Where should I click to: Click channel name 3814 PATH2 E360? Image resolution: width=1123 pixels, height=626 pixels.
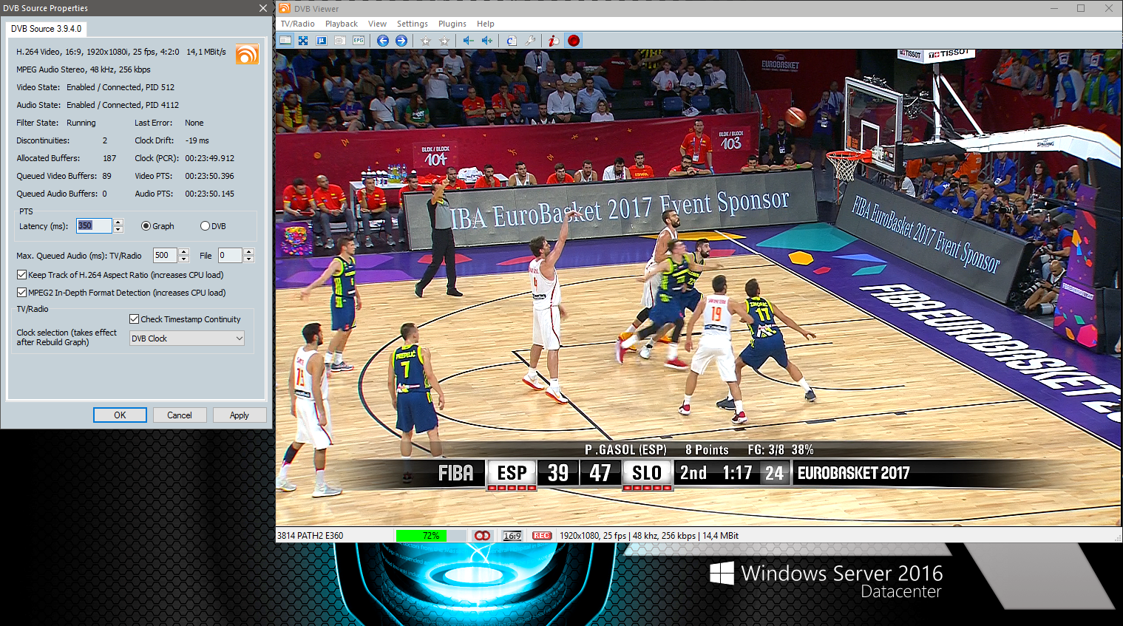(x=310, y=536)
